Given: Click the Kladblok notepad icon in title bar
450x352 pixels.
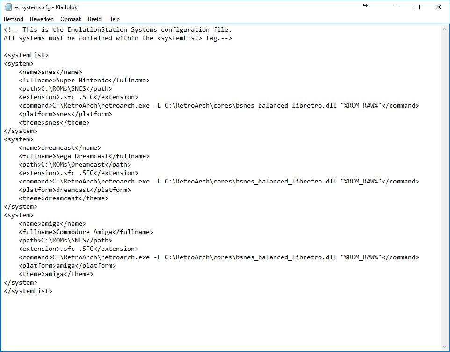Looking at the screenshot, I should coord(8,7).
